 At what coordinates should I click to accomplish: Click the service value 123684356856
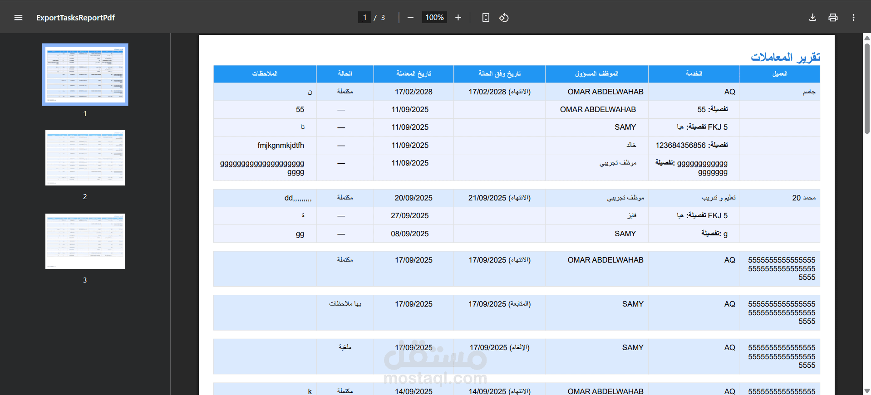pos(680,145)
